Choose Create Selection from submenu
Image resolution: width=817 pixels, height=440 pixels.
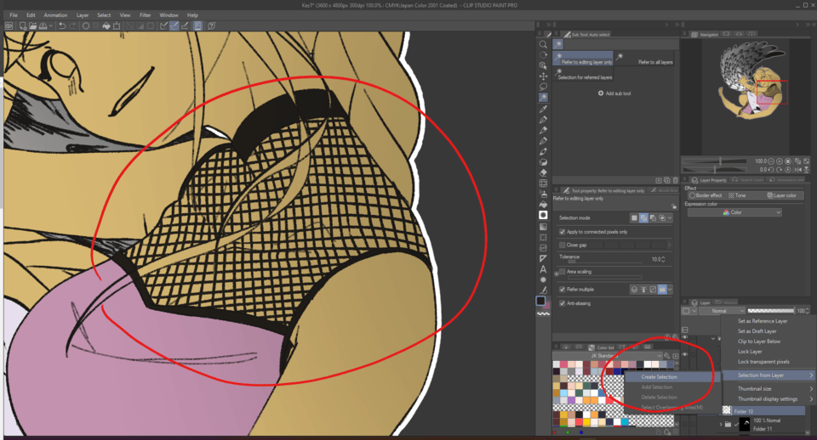(x=672, y=377)
